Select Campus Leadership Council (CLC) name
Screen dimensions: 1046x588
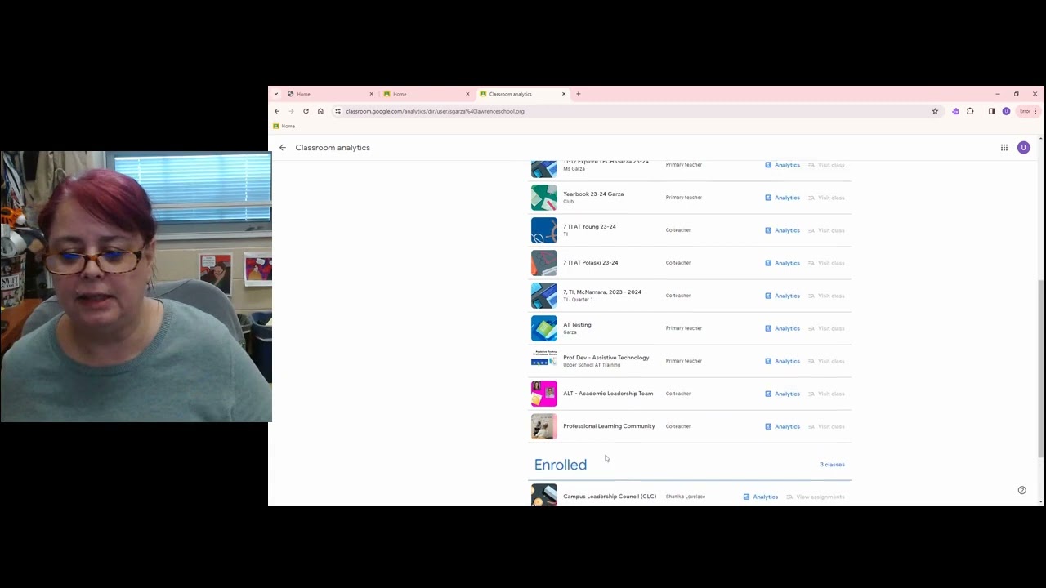[x=610, y=497]
